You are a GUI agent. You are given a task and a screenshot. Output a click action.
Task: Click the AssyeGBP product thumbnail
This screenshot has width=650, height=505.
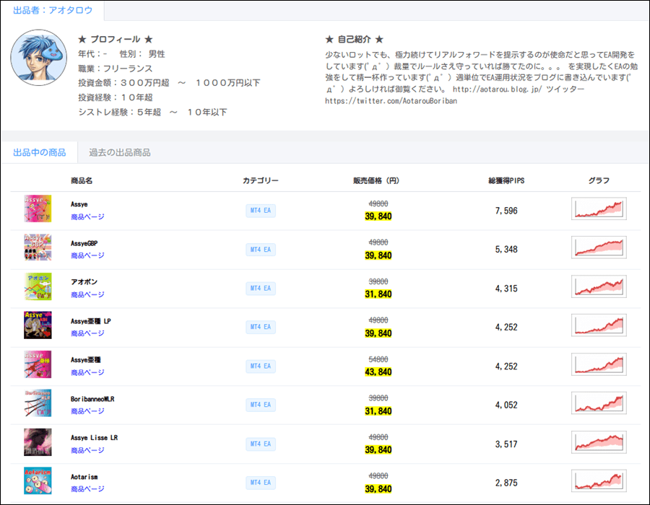[x=38, y=247]
